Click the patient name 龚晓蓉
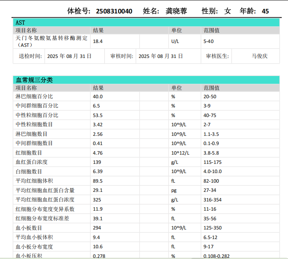288x259 pixels. pyautogui.click(x=177, y=11)
